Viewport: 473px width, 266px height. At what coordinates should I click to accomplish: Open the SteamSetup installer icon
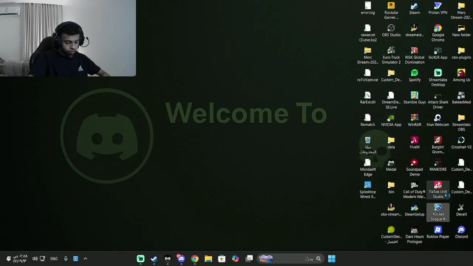click(x=415, y=210)
